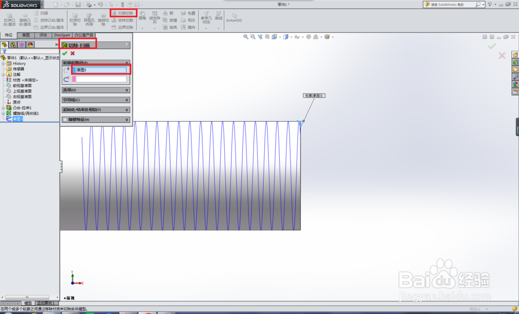Image resolution: width=519 pixels, height=314 pixels.
Task: Expand the 螺旋线/涡状线1 tree node
Action: point(3,113)
